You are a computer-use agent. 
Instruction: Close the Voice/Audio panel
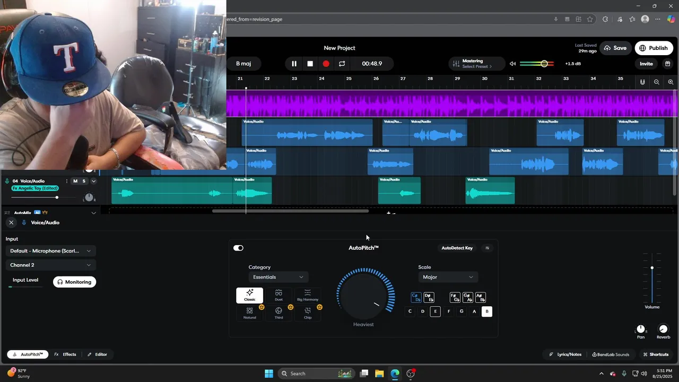(11, 222)
